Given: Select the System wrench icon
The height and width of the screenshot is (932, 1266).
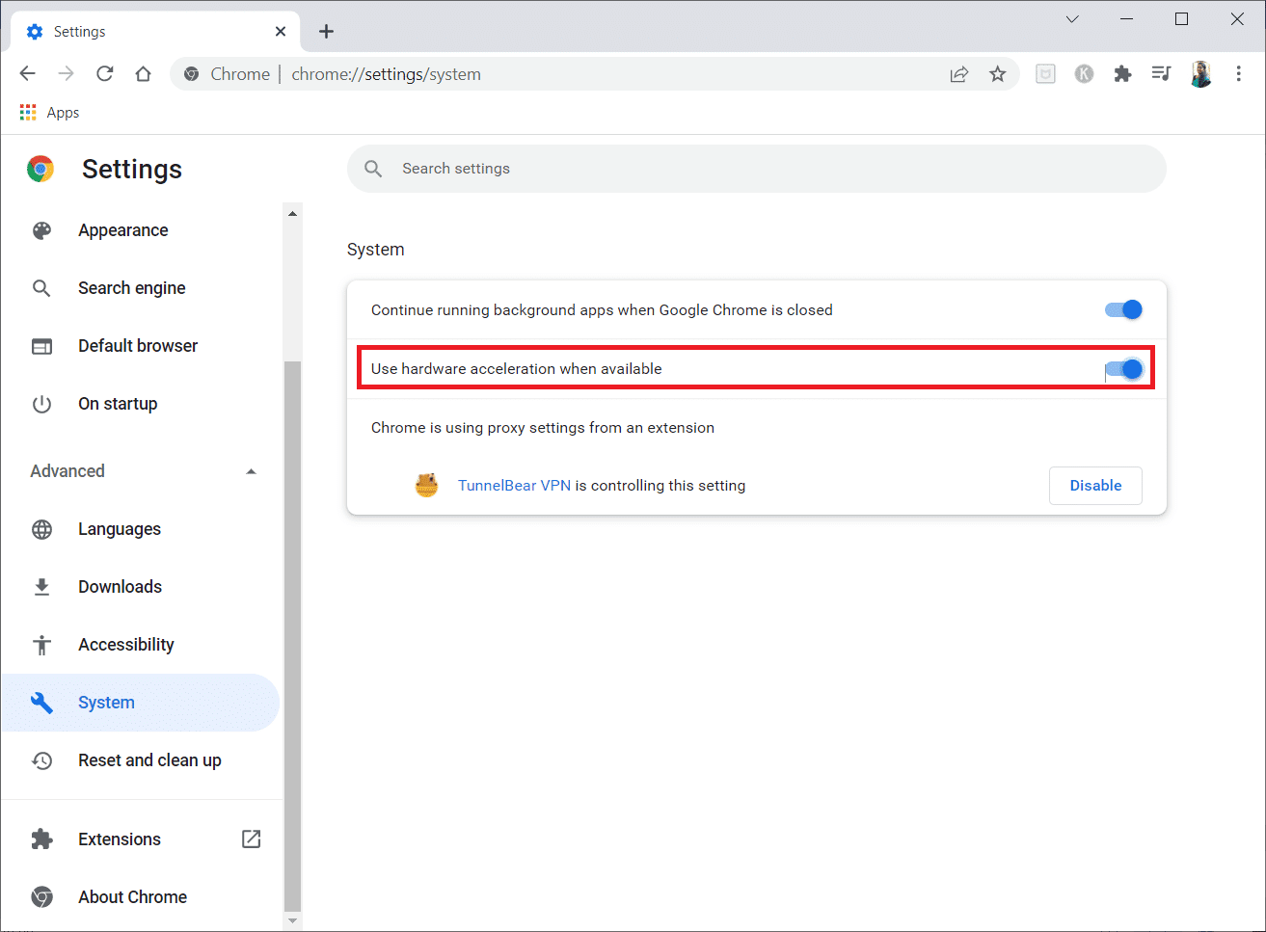Looking at the screenshot, I should coord(41,702).
